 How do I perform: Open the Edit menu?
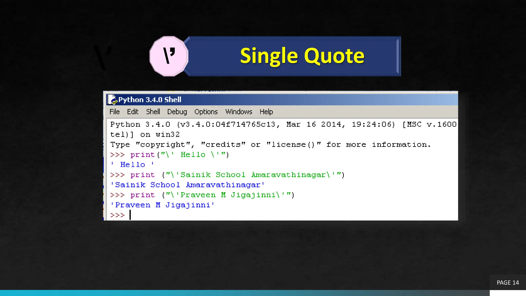133,112
